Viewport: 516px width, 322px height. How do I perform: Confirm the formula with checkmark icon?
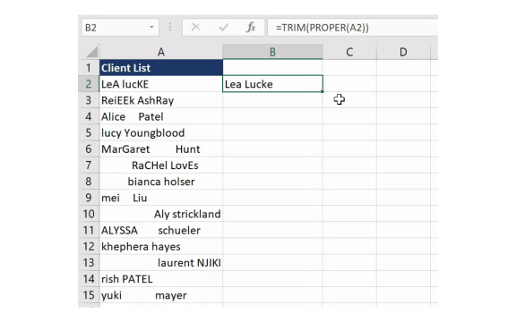pyautogui.click(x=223, y=27)
